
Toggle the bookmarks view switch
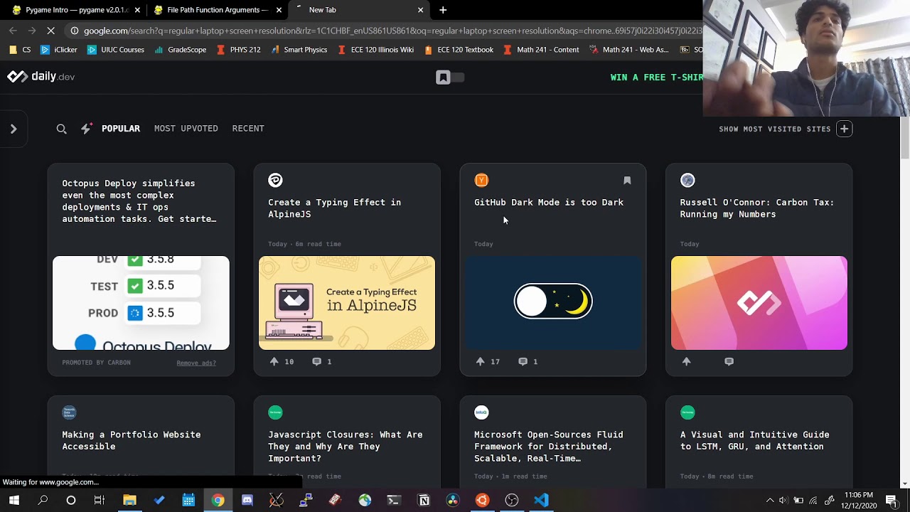(450, 78)
